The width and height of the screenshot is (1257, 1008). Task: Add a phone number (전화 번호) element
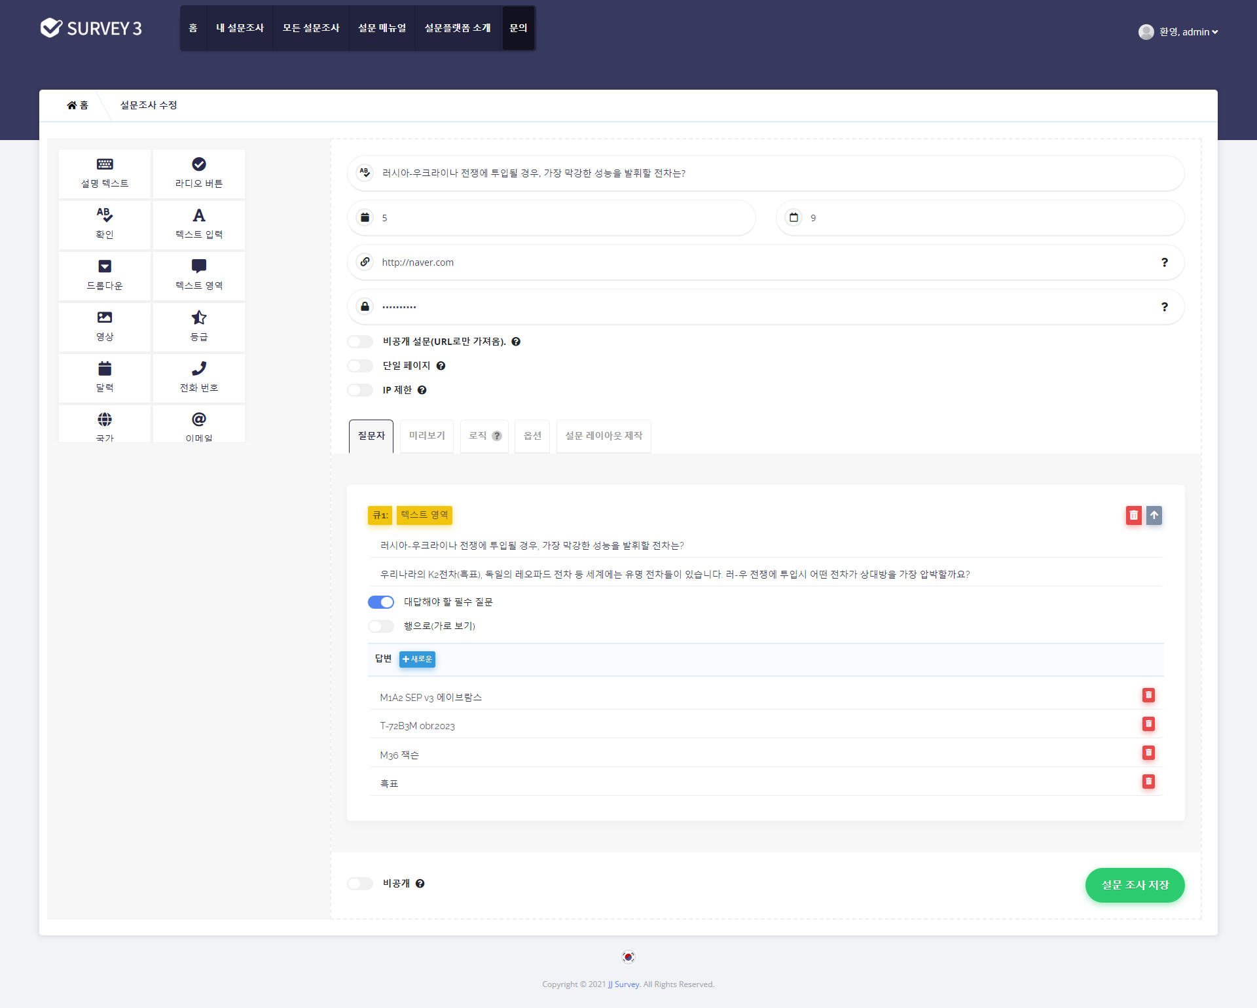(x=198, y=377)
